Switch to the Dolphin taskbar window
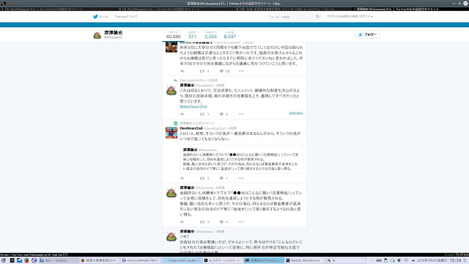This screenshot has width=469, height=264. pyautogui.click(x=59, y=260)
